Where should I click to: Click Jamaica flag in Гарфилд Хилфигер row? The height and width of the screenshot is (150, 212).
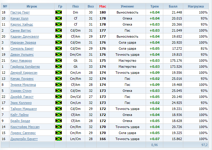tap(58, 67)
